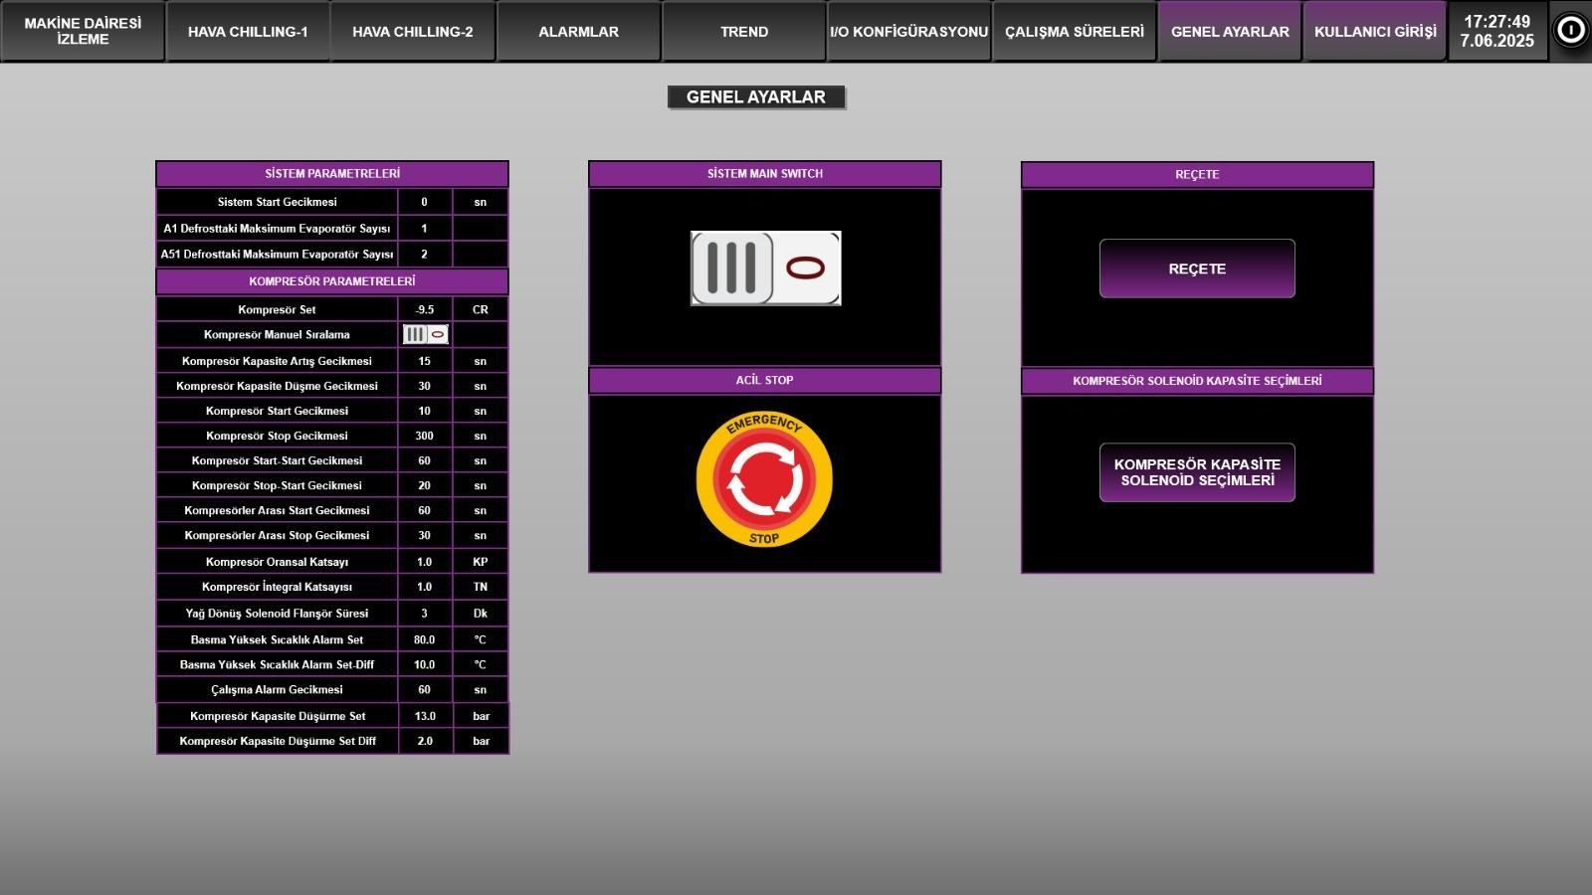Viewport: 1592px width, 895px height.
Task: Switch to Hava Chilling-2 tab
Action: click(413, 31)
